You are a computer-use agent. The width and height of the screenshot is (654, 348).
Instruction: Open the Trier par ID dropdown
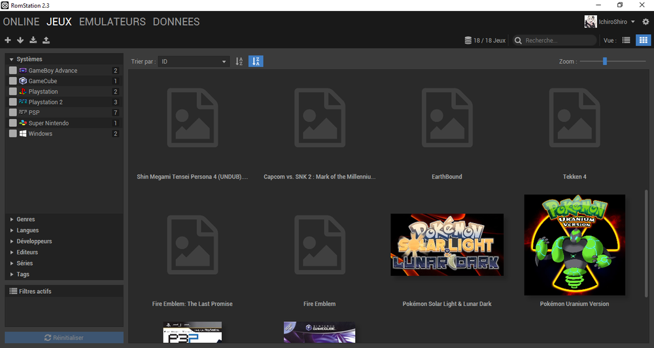[x=194, y=61]
